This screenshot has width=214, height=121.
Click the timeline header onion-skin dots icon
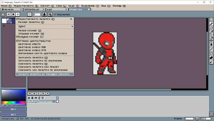(36, 98)
